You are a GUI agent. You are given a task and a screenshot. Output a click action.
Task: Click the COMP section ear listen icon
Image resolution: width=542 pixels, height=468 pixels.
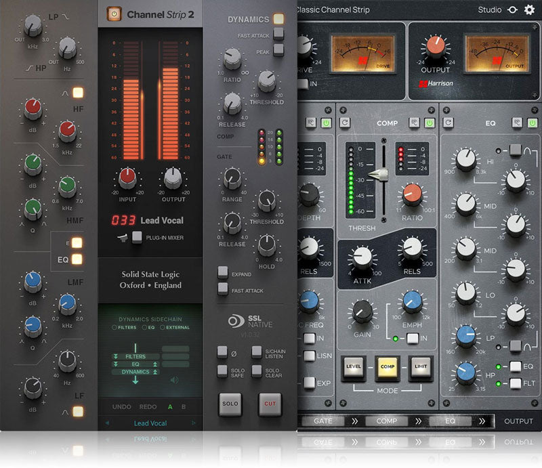[414, 123]
